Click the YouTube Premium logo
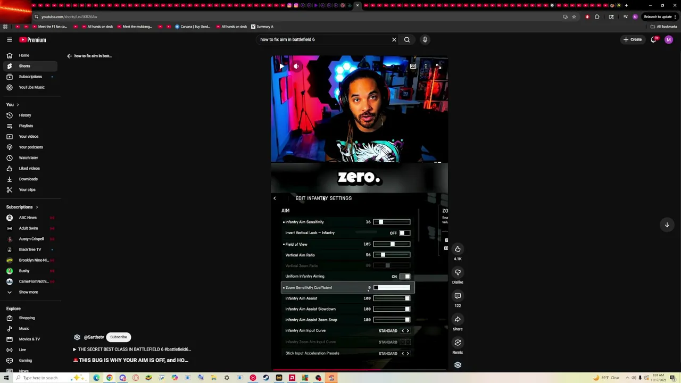This screenshot has width=681, height=383. [33, 40]
